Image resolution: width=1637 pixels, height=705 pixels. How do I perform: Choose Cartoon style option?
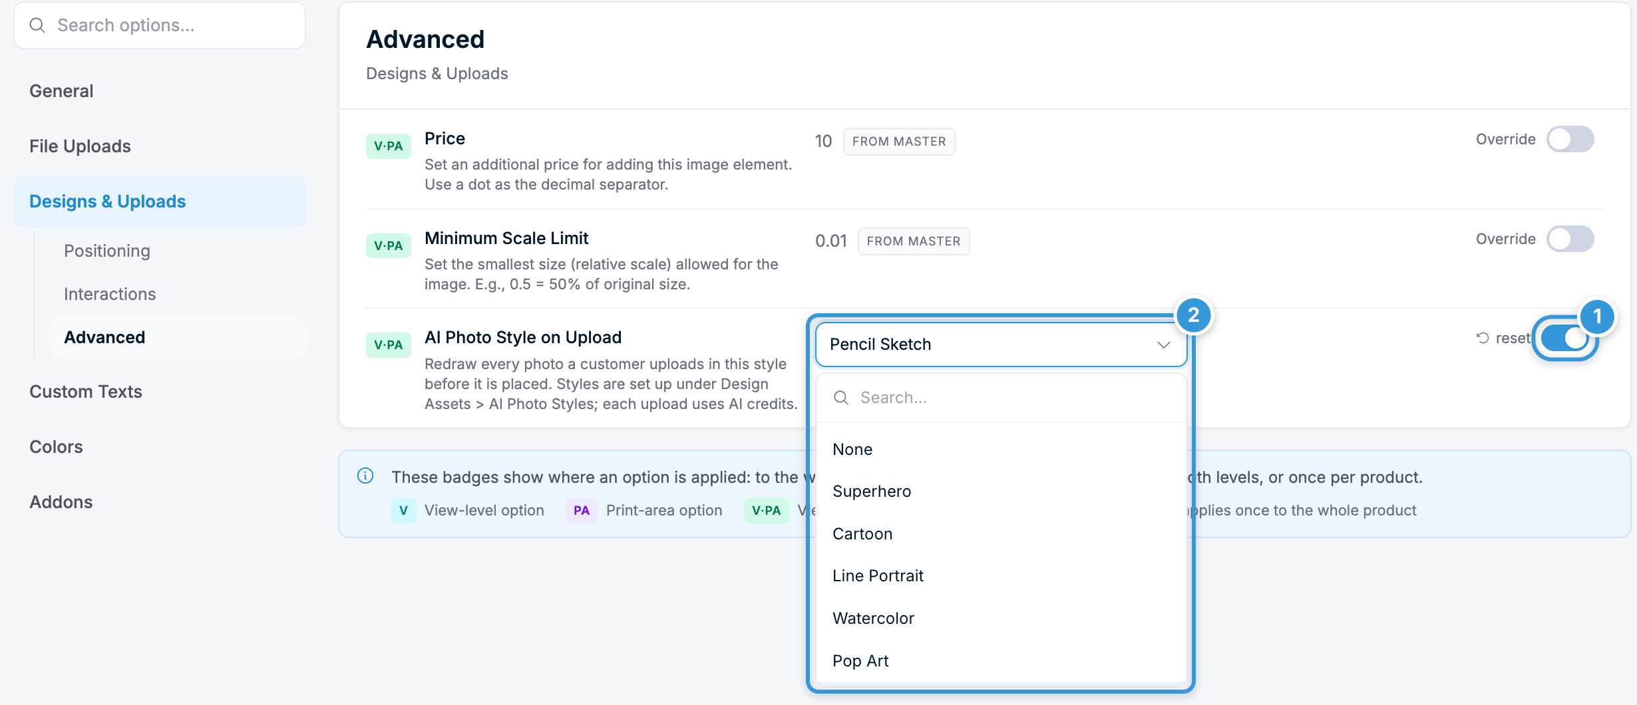1001,534
